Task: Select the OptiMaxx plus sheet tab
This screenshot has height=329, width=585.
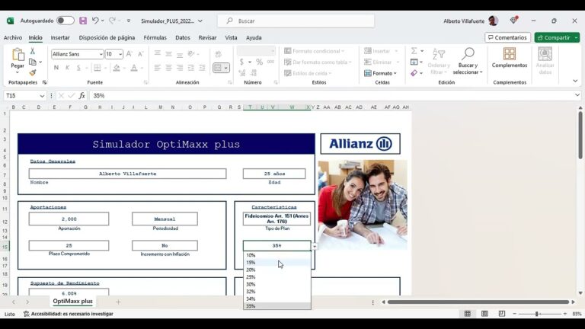Action: click(x=73, y=302)
